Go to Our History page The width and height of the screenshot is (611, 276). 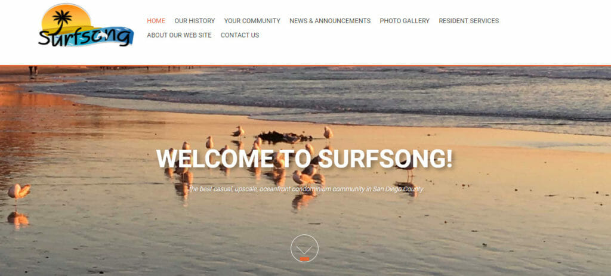(x=195, y=21)
